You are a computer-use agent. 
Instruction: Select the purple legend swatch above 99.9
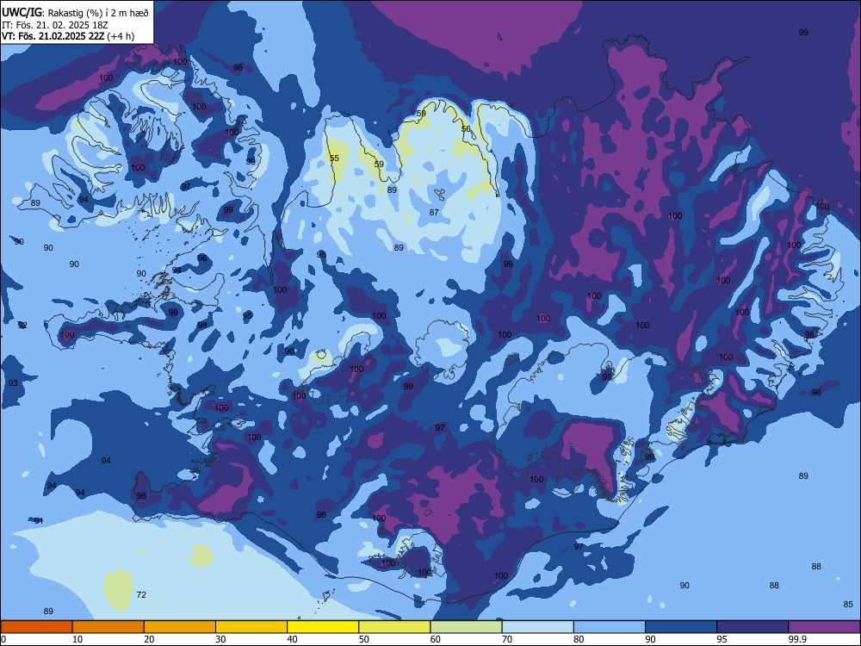[x=824, y=627]
